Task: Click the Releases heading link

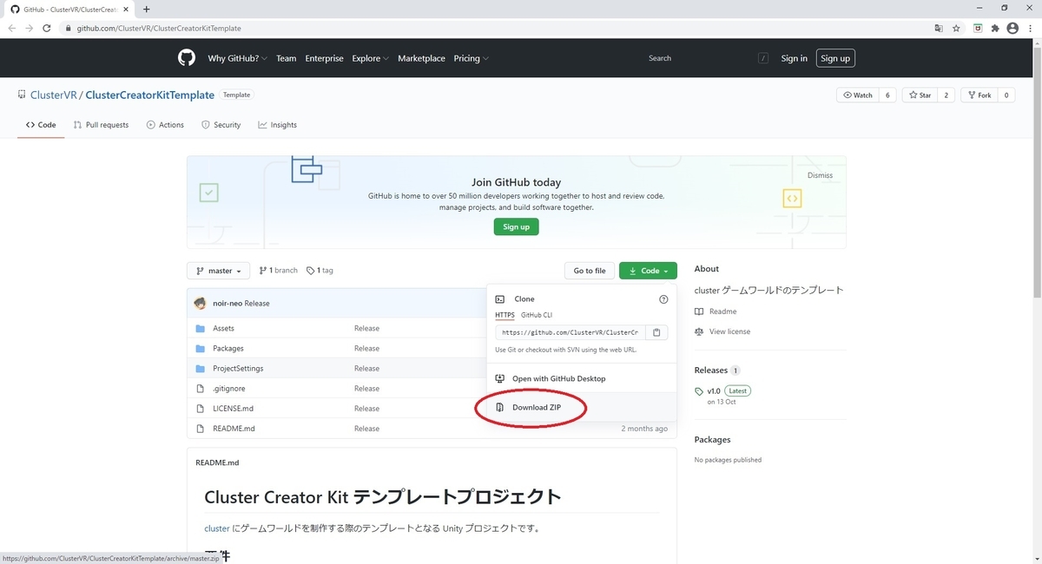Action: click(711, 371)
